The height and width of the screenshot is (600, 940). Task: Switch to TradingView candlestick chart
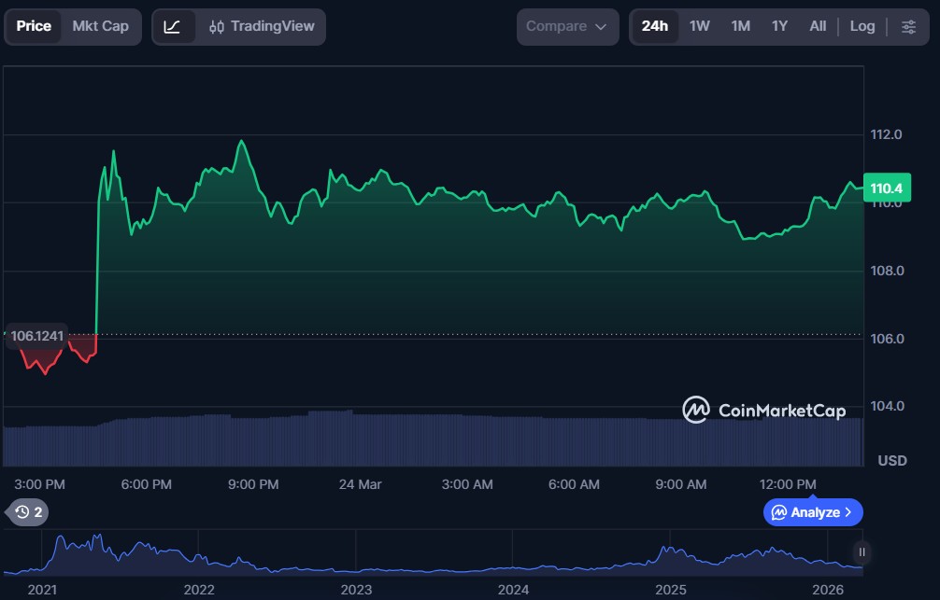tap(262, 26)
